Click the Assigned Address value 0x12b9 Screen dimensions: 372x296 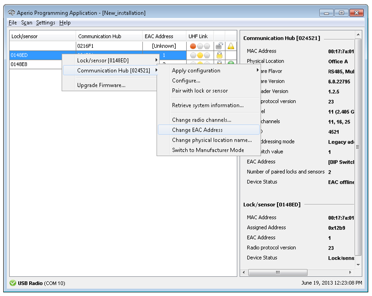336,228
